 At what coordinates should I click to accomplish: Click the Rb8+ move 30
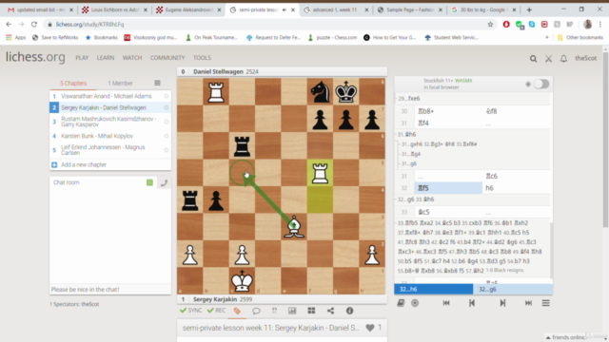click(448, 111)
